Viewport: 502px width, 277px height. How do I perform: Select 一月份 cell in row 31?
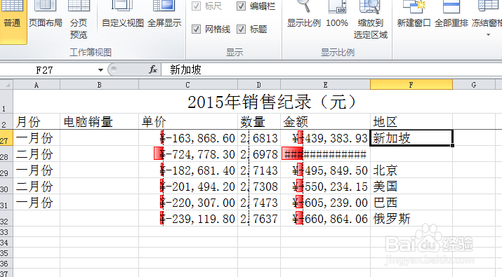click(x=37, y=203)
